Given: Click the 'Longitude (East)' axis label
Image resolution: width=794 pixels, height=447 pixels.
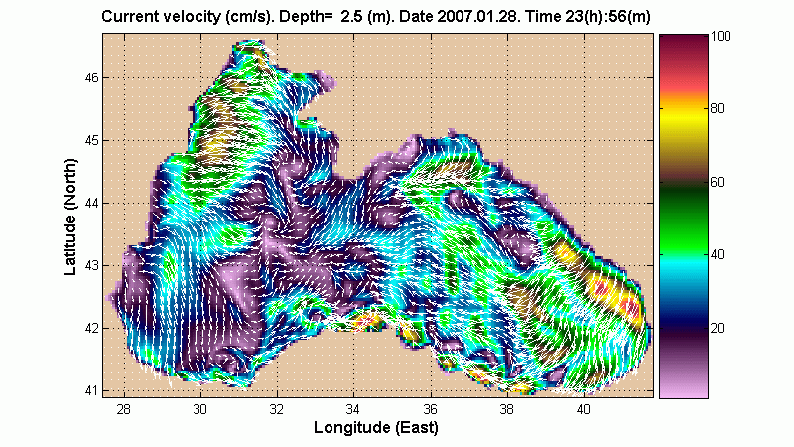Looking at the screenshot, I should (376, 427).
